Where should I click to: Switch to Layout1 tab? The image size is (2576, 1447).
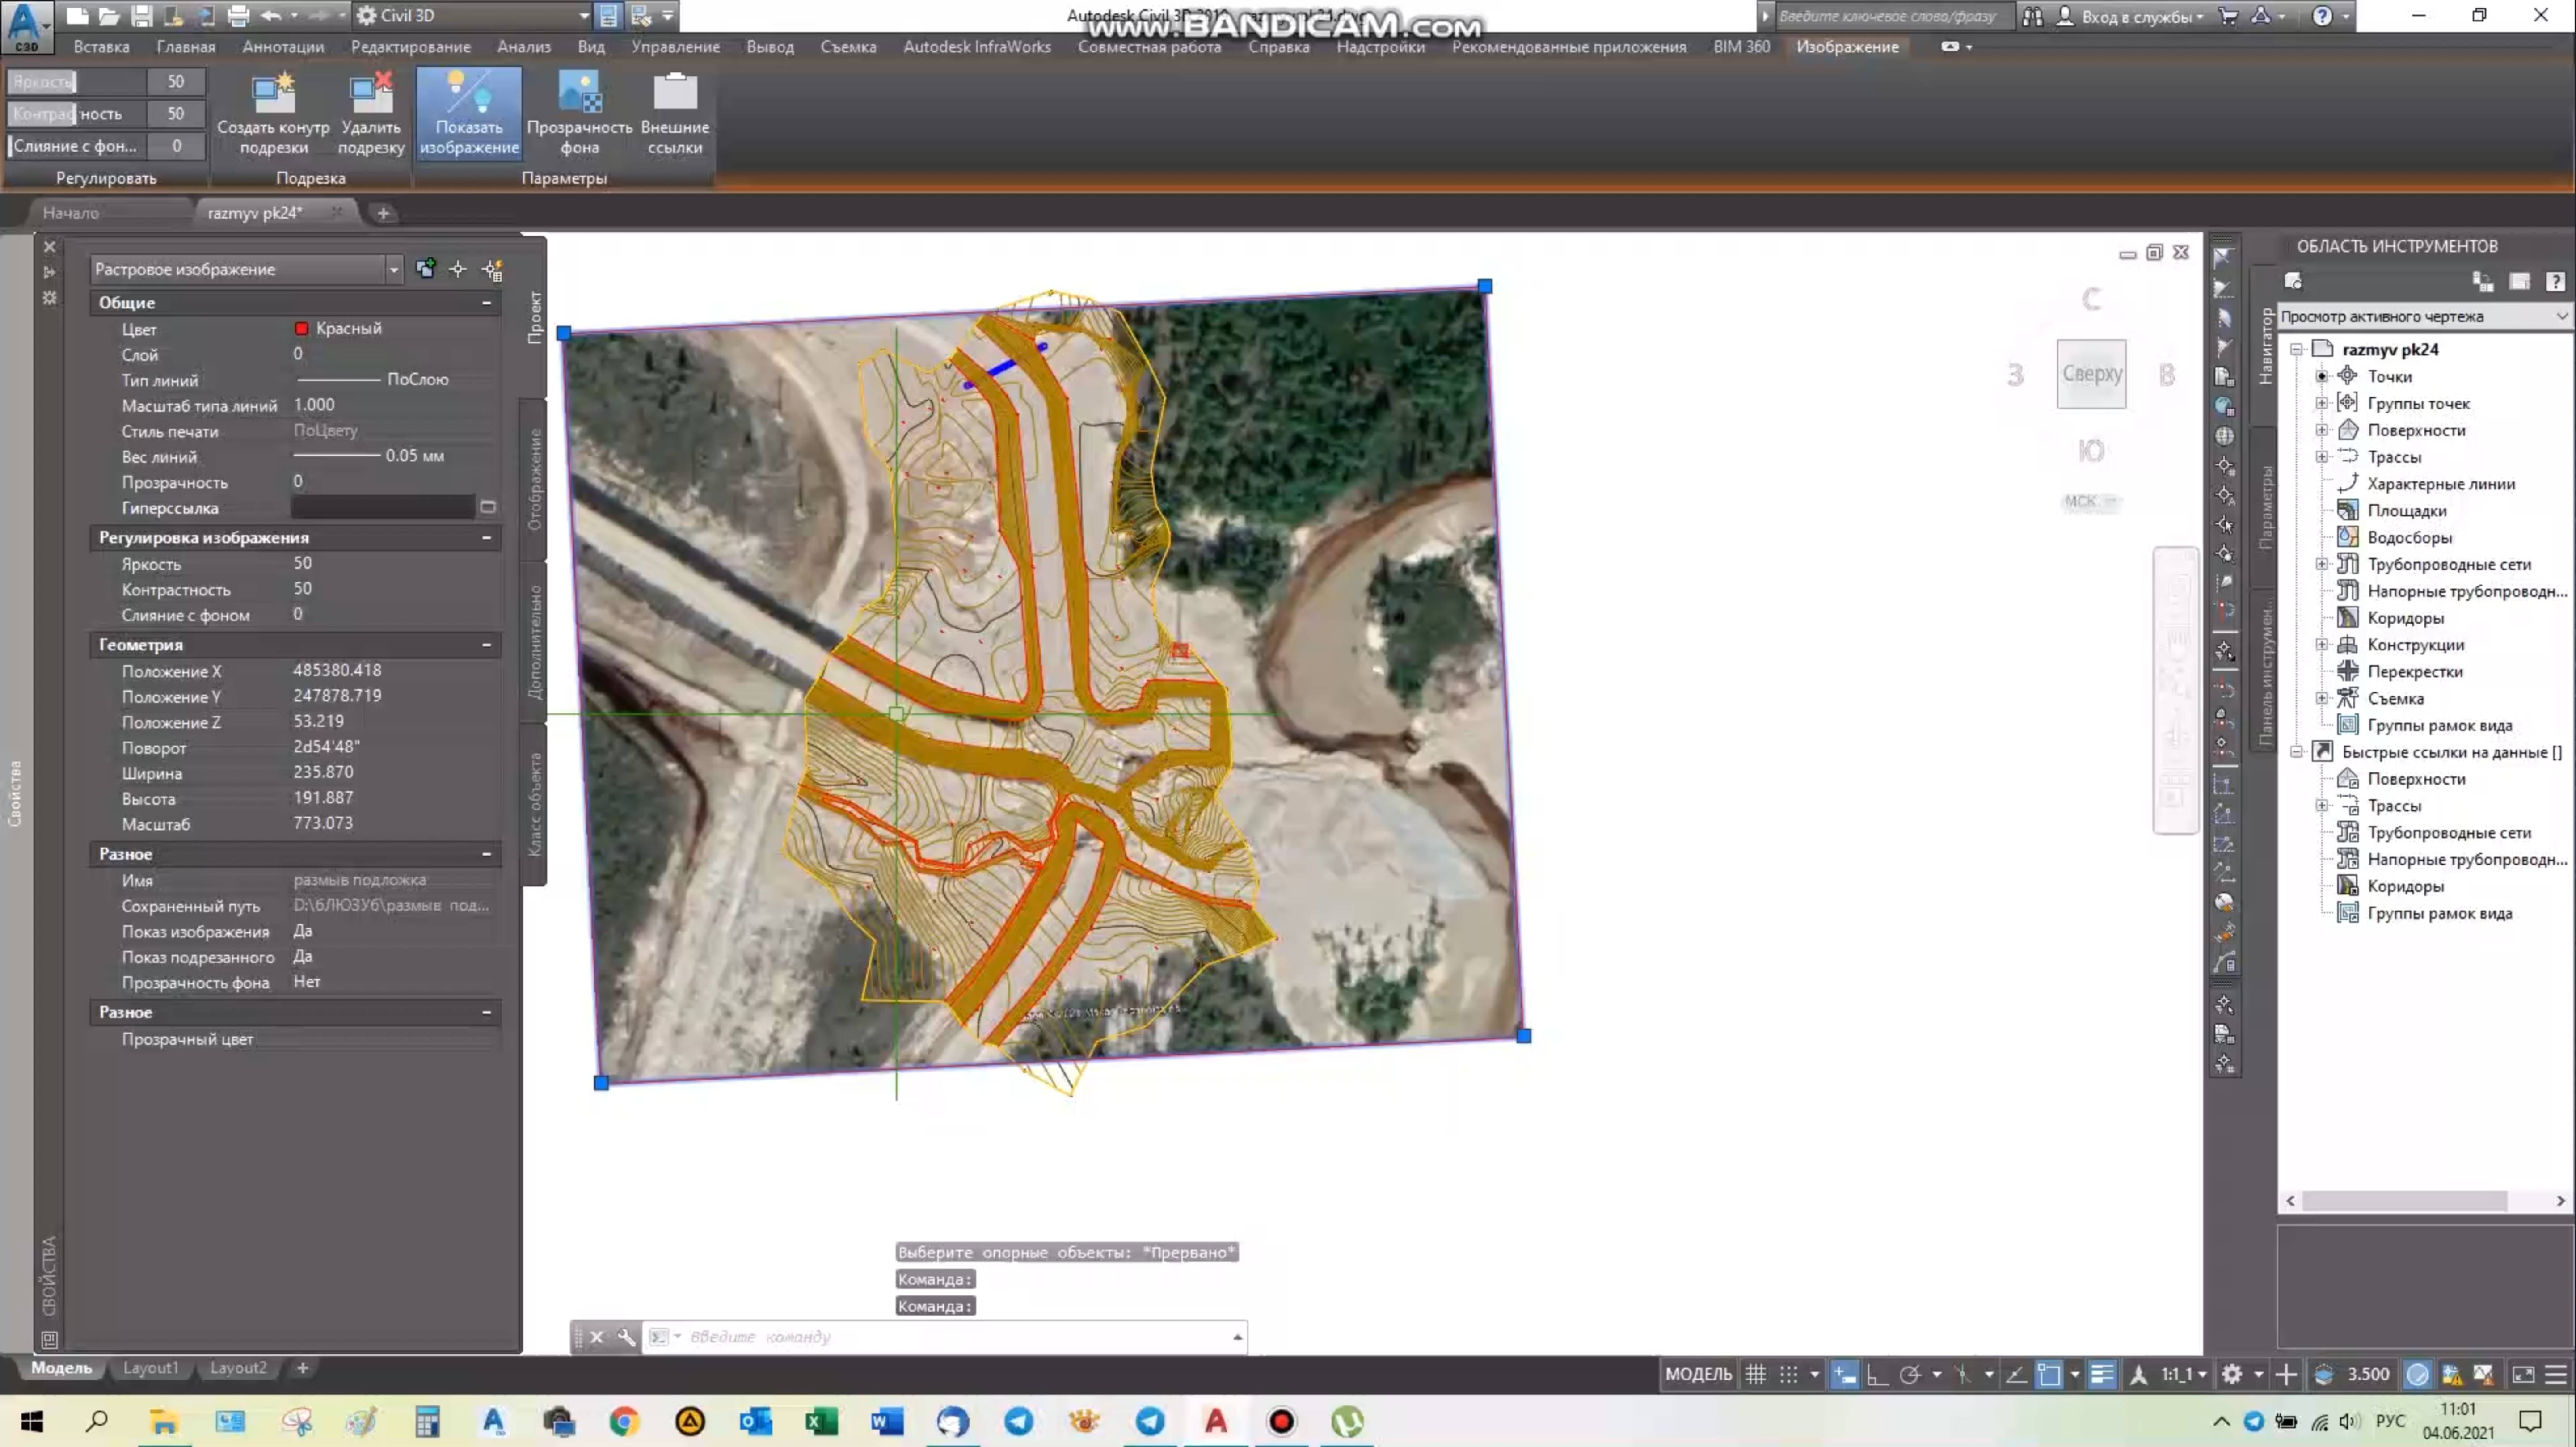pos(150,1367)
